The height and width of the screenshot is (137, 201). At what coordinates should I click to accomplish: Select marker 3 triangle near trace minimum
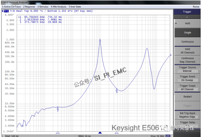click(117, 90)
